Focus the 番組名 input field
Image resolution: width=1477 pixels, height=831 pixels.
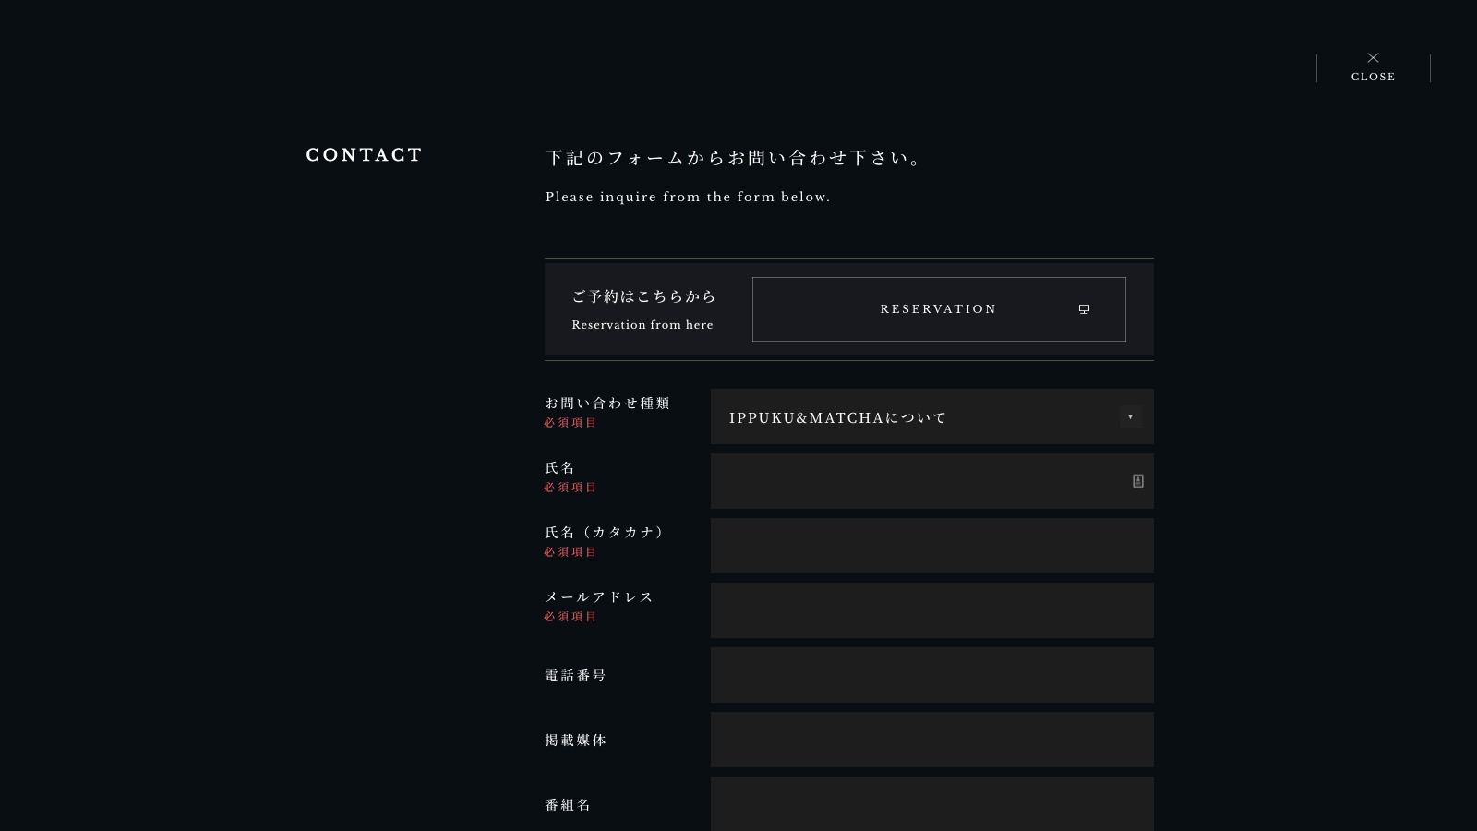click(x=932, y=803)
